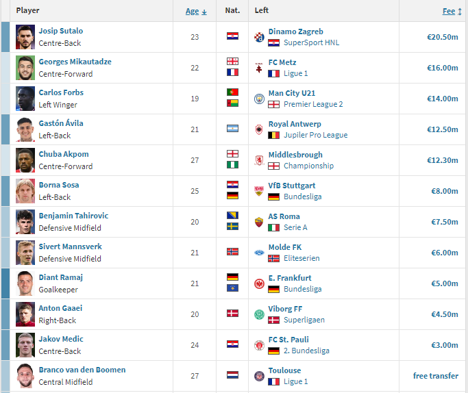Click the Royal Antwerp club crest icon

[x=259, y=129]
